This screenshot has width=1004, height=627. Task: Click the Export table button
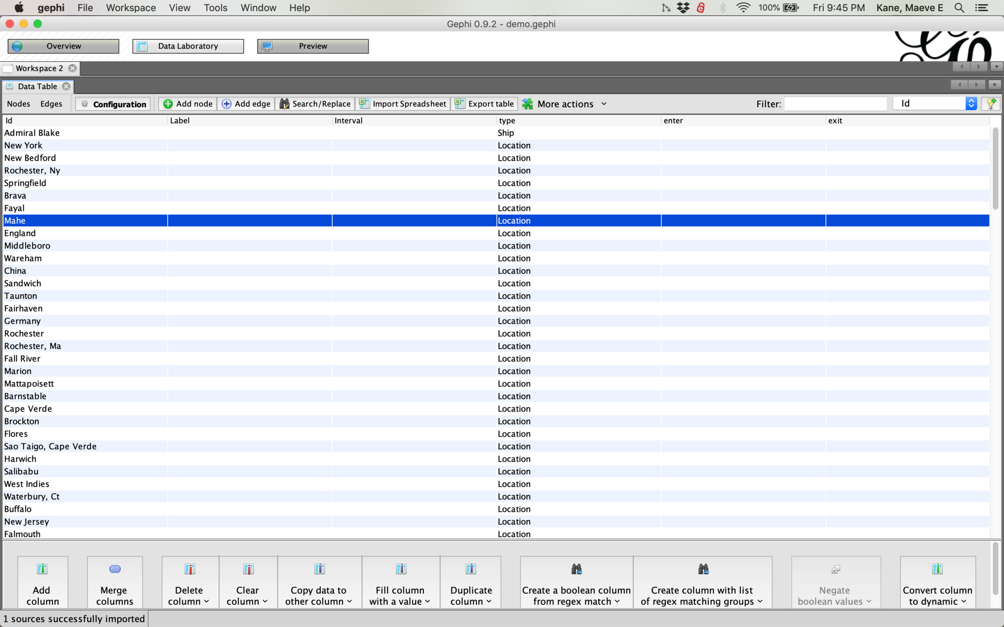tap(484, 104)
